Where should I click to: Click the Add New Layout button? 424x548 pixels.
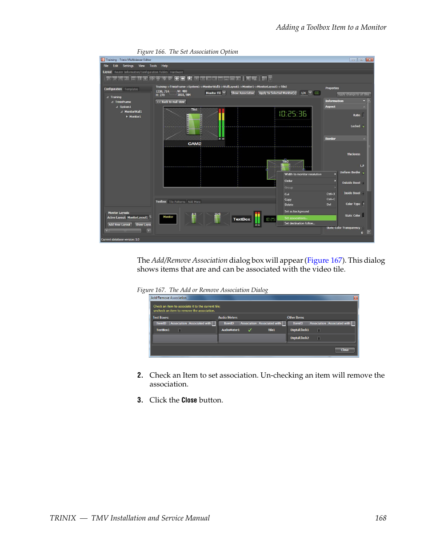click(x=120, y=225)
